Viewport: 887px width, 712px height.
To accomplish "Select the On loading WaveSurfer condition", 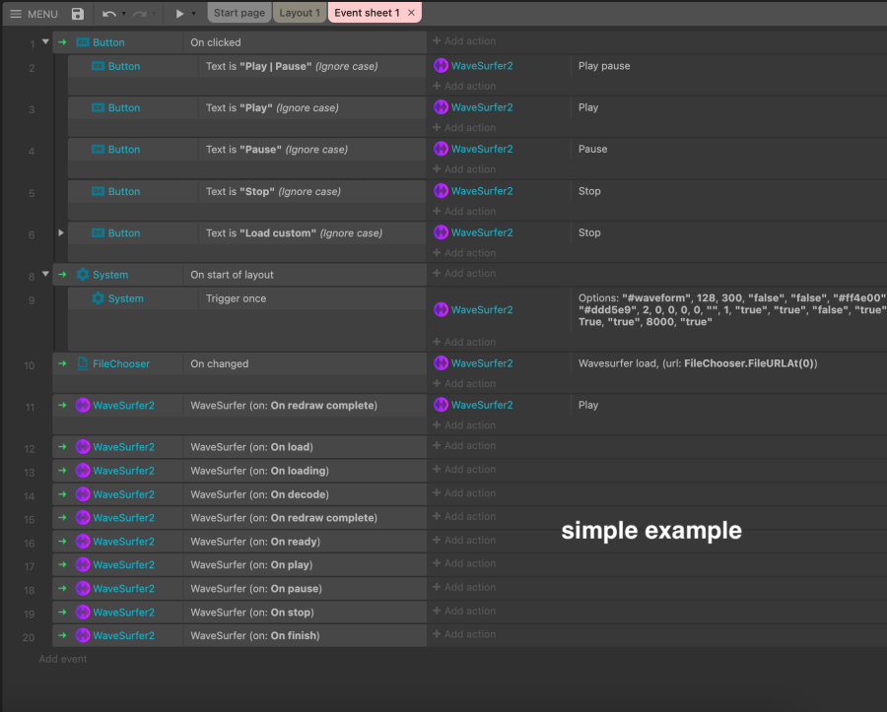I will [259, 470].
